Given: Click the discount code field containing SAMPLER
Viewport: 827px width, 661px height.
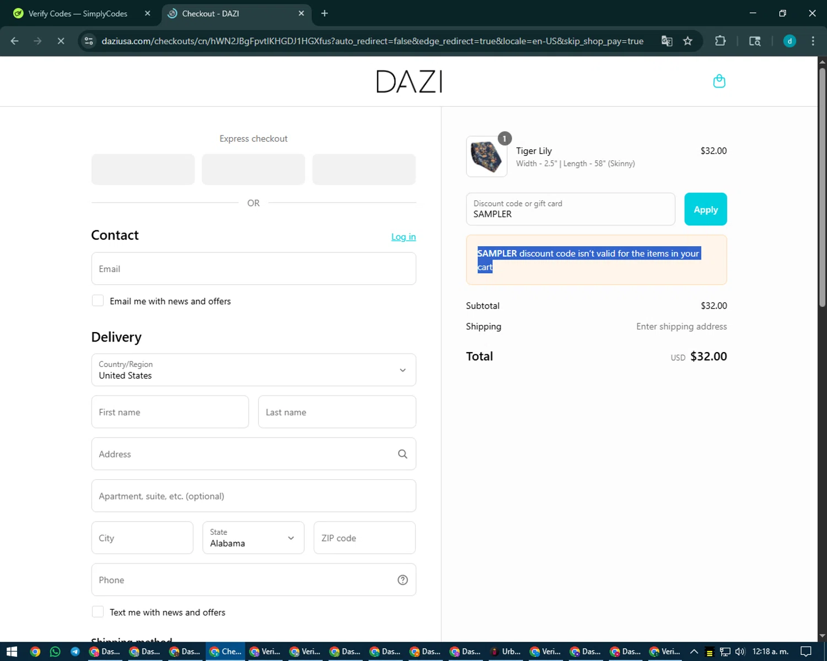Looking at the screenshot, I should (x=571, y=209).
